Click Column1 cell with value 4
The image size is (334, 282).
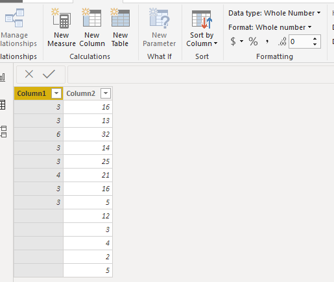click(38, 175)
